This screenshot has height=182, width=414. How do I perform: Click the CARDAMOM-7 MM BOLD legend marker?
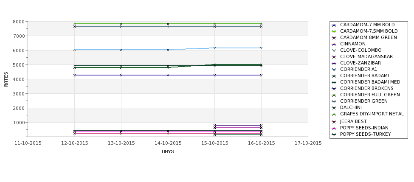click(x=334, y=25)
